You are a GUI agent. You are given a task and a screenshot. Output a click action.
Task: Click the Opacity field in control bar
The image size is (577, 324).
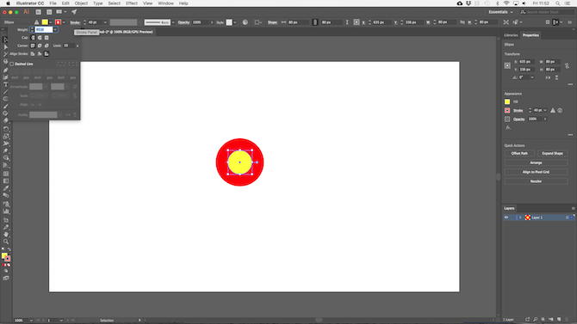pos(200,22)
